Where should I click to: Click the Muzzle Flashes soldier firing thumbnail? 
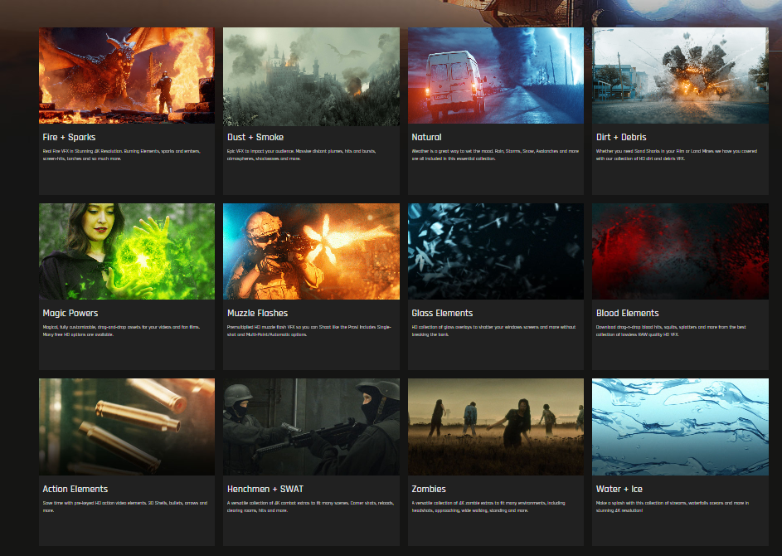coord(311,251)
